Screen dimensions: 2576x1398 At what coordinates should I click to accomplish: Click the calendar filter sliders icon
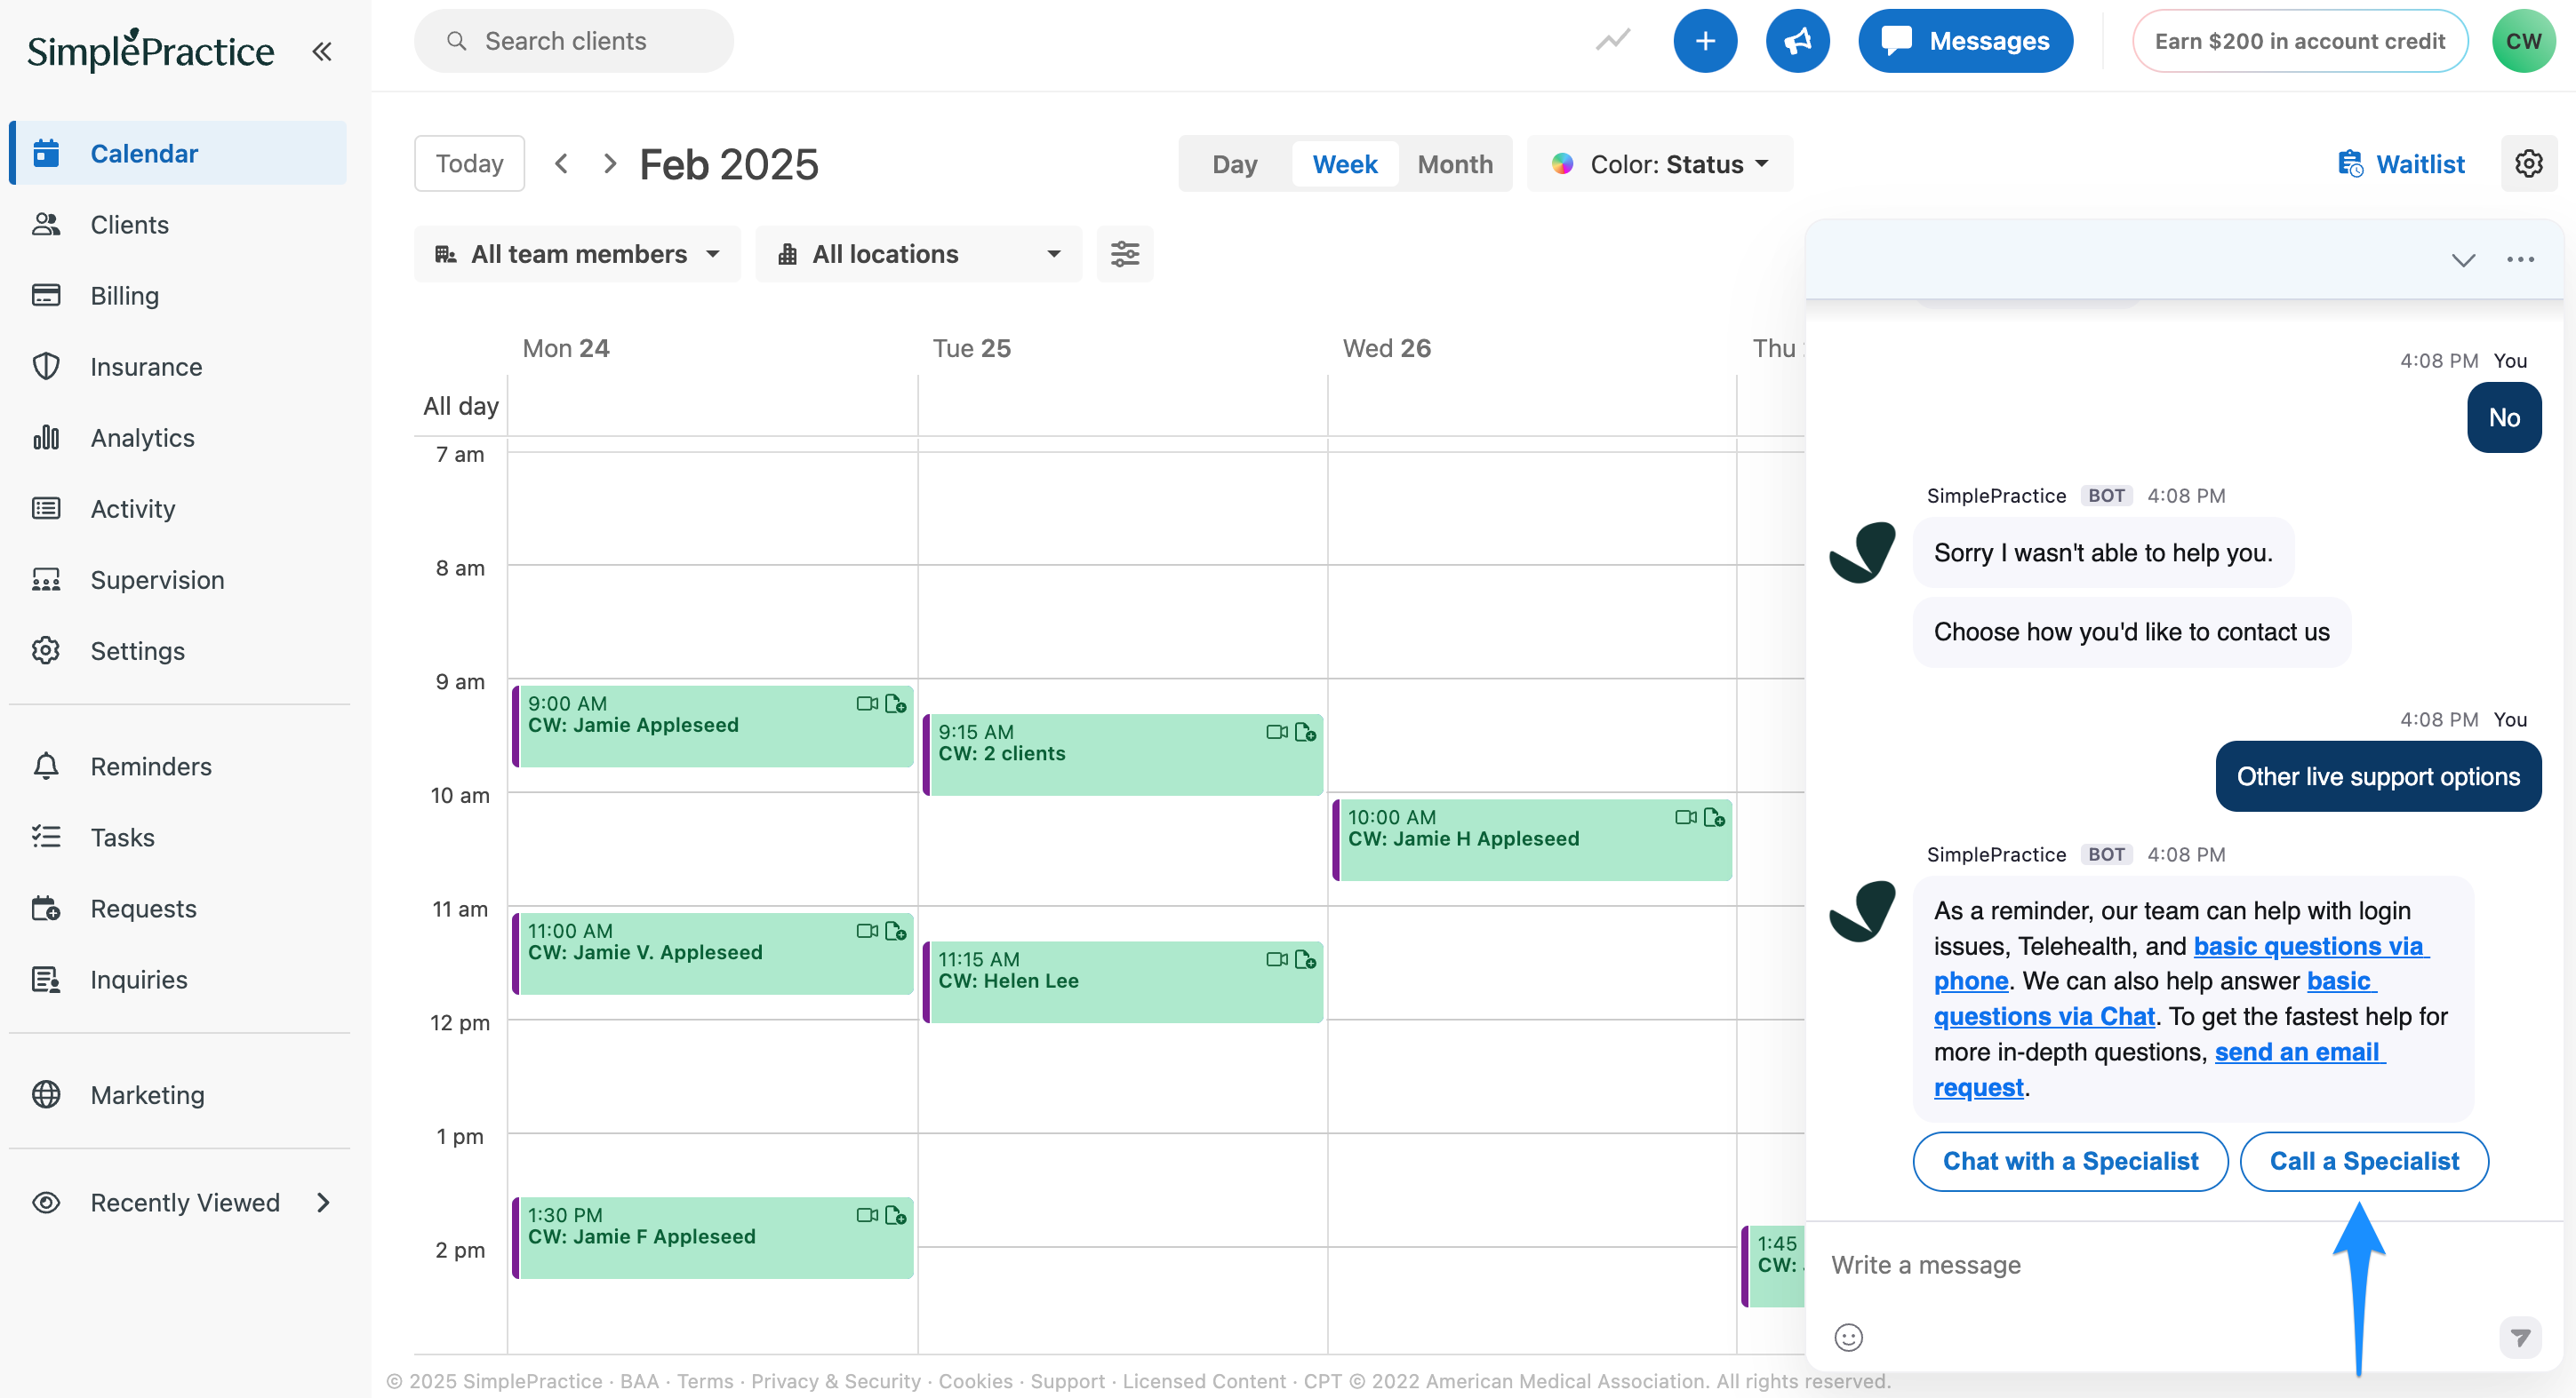1125,254
